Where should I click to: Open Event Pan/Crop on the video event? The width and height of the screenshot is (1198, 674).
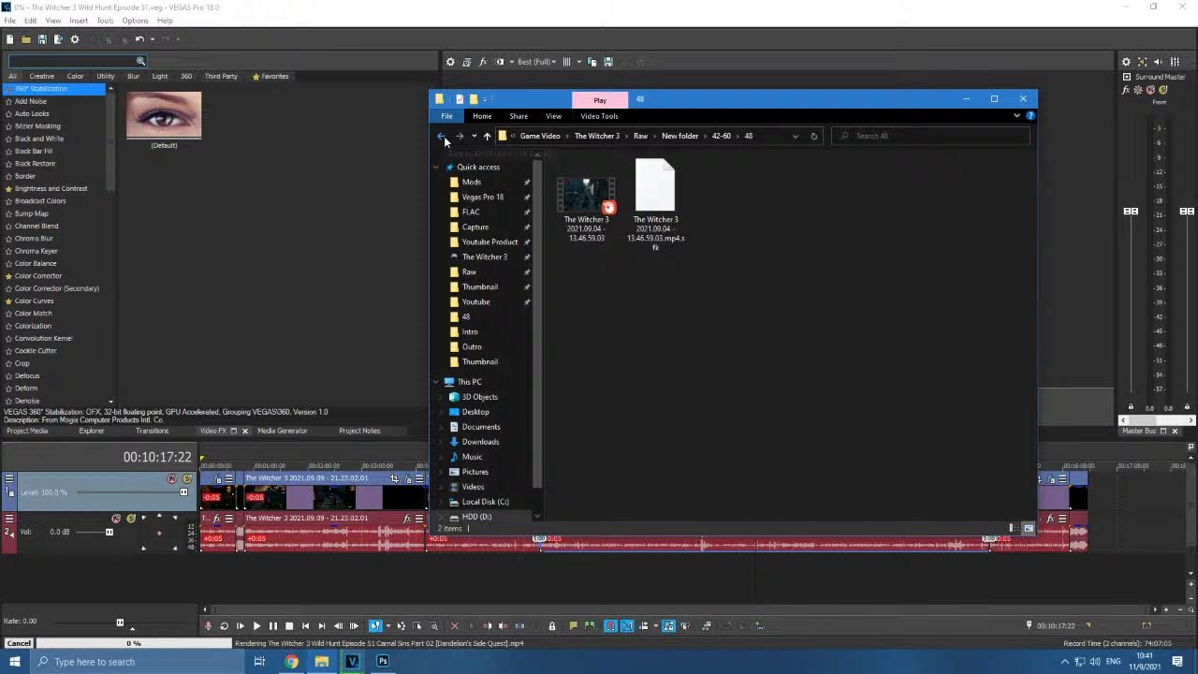[394, 478]
